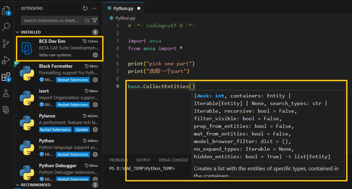Restart Extensions for Black Formatter
352x189 pixels.
(73, 80)
